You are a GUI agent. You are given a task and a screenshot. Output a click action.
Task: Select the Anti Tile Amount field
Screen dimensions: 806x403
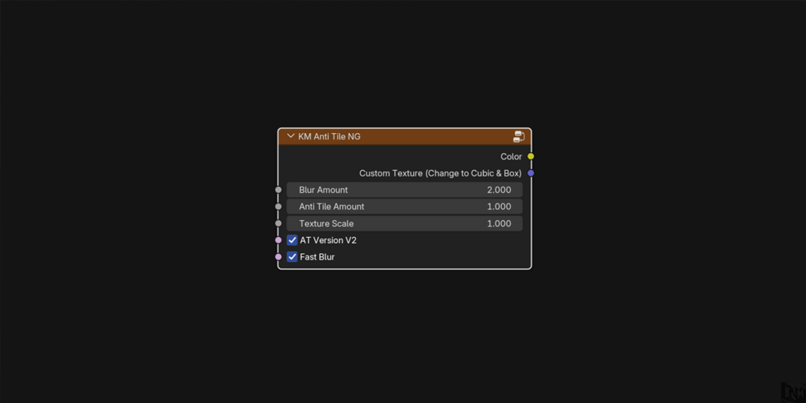404,207
